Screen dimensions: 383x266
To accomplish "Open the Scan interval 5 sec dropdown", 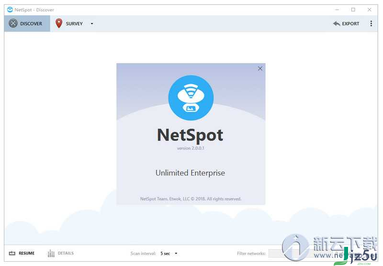I will tap(169, 253).
